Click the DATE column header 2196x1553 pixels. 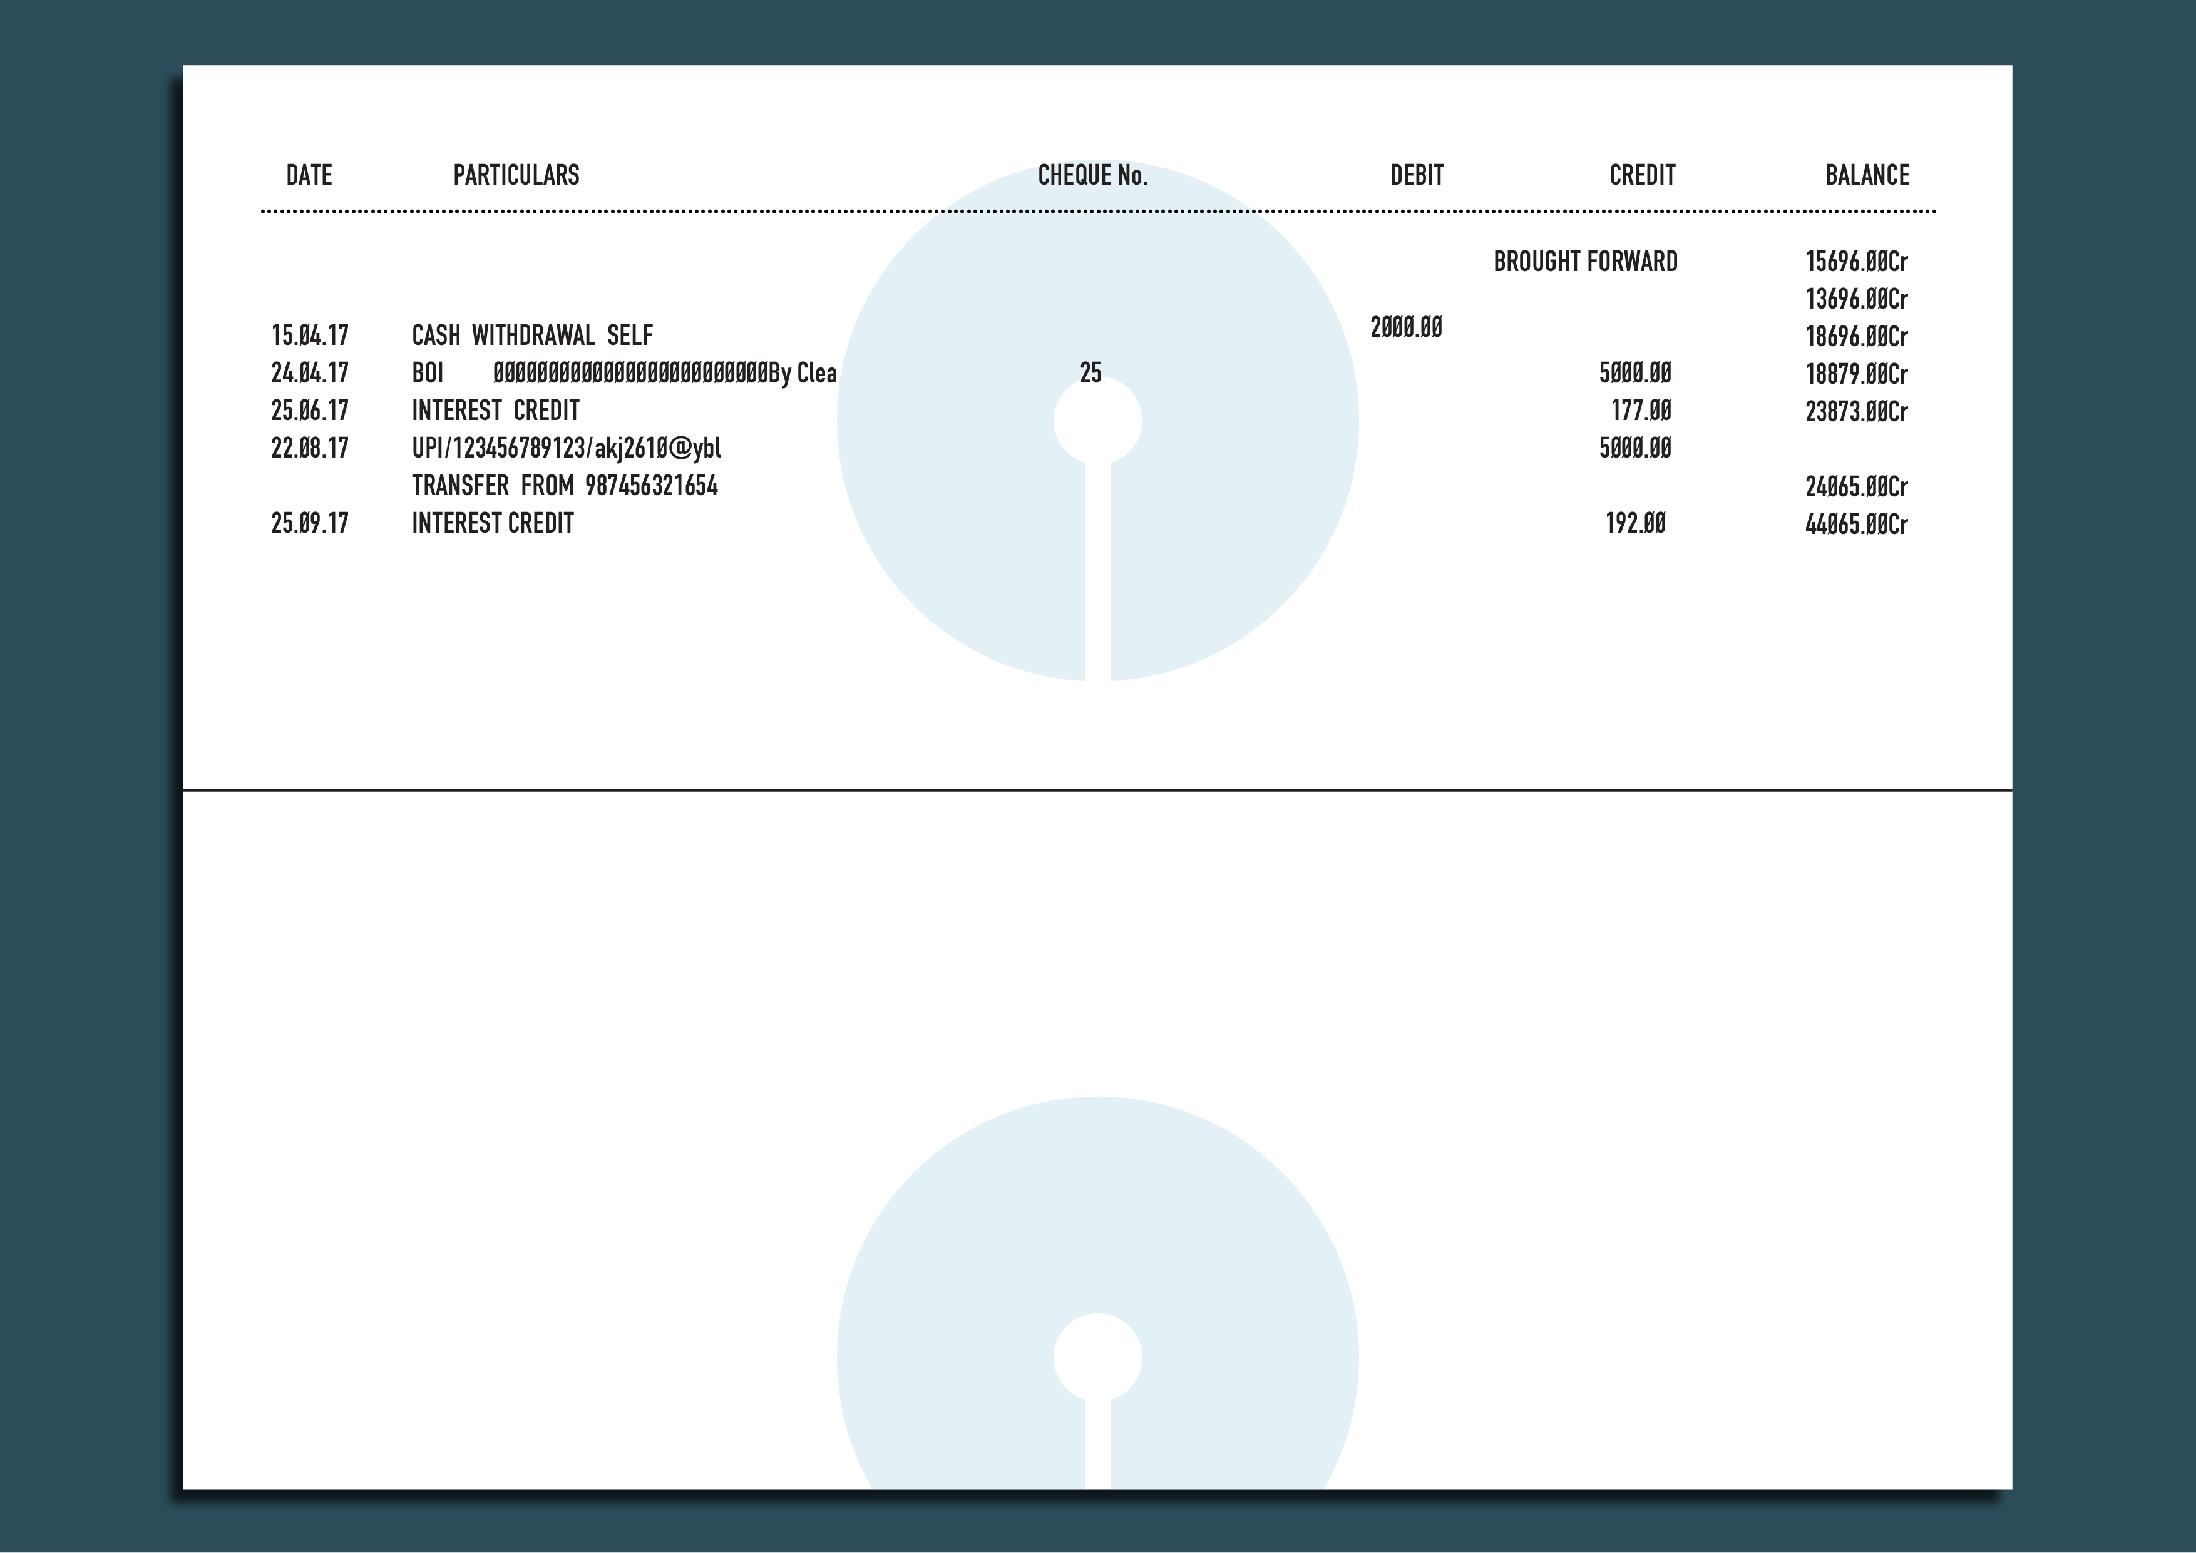click(309, 175)
